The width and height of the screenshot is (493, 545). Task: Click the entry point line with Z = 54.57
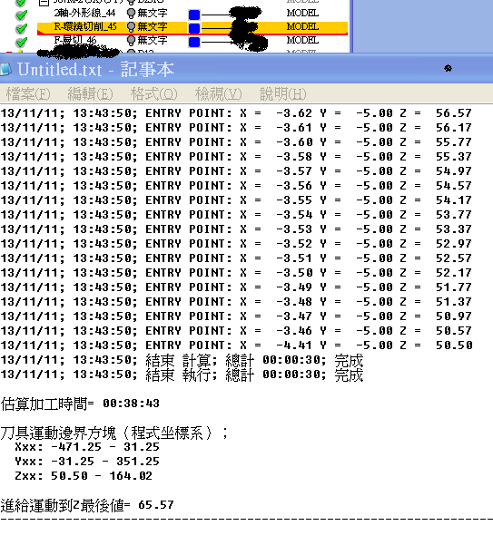236,186
